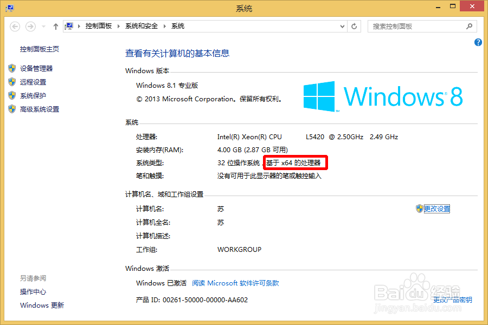Expand the chevron before 系统和安全
Image resolution: width=488 pixels, height=325 pixels.
coord(119,26)
